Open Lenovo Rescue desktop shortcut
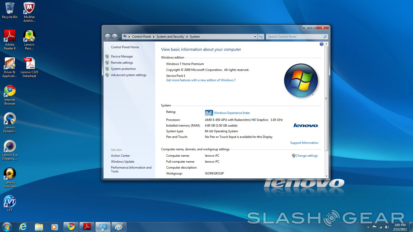The height and width of the screenshot is (232, 413). 29,40
